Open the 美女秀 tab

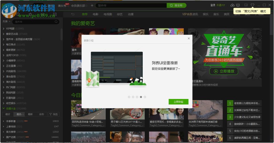click(x=62, y=5)
